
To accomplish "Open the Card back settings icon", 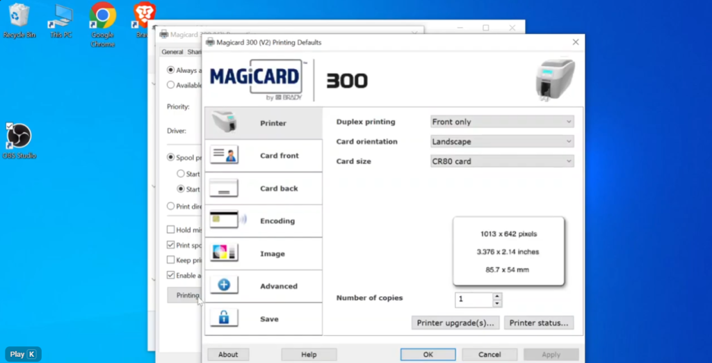I will tap(224, 188).
